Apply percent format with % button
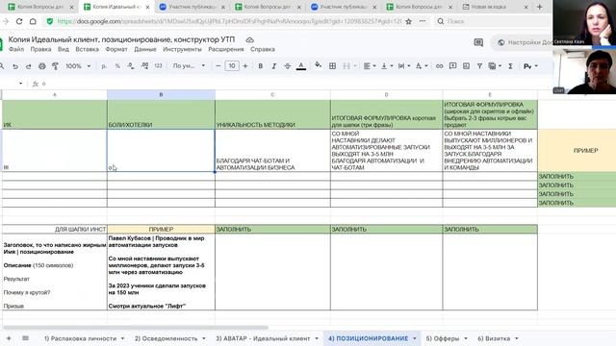The height and width of the screenshot is (346, 616). coord(117,66)
